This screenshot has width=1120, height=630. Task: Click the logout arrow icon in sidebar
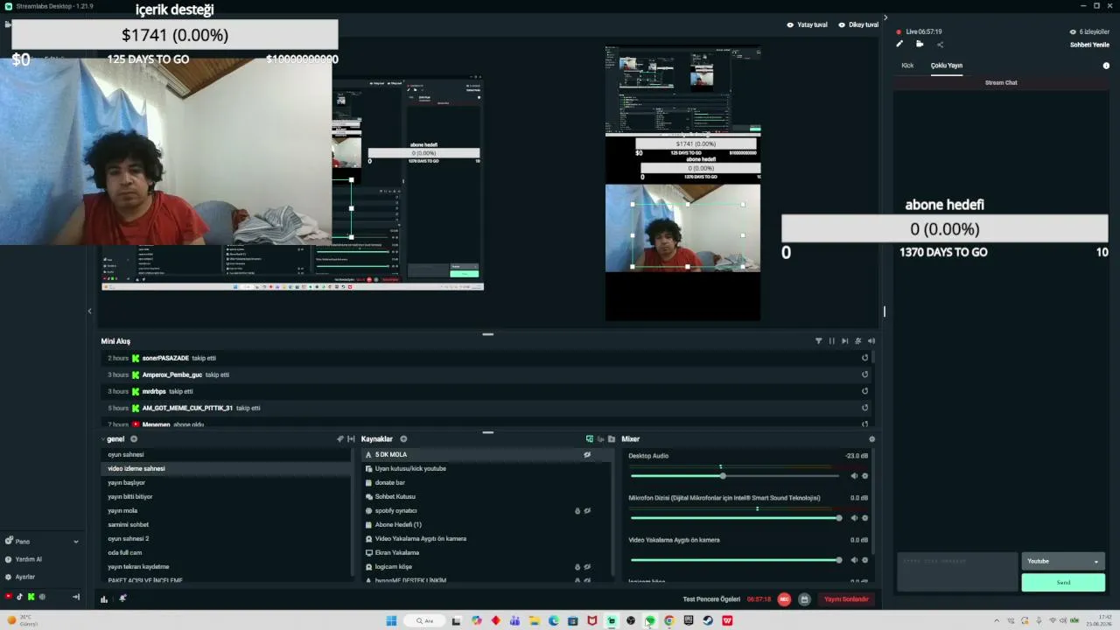pyautogui.click(x=76, y=597)
